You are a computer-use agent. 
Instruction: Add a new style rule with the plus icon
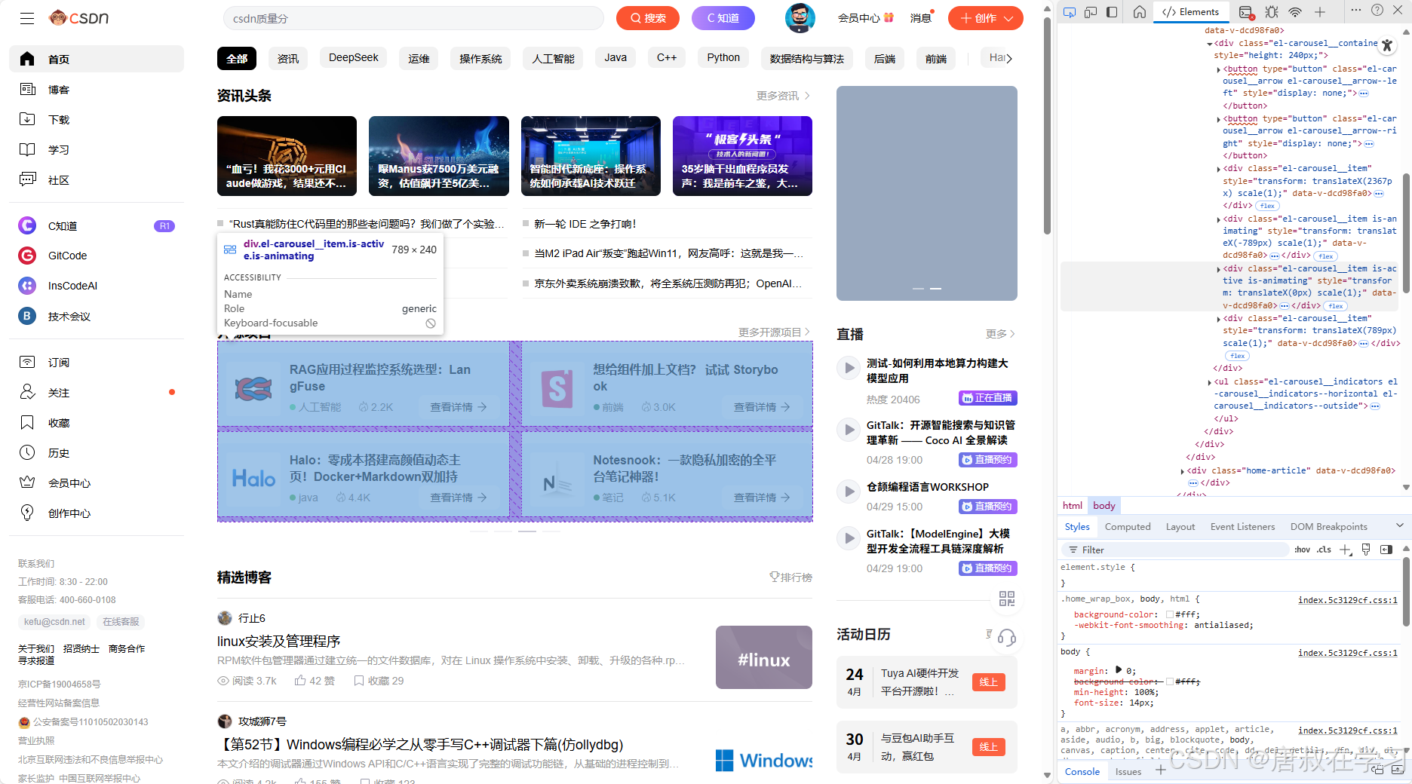[1346, 550]
